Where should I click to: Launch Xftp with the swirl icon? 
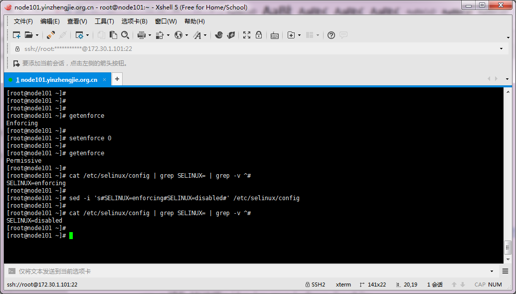click(x=219, y=35)
